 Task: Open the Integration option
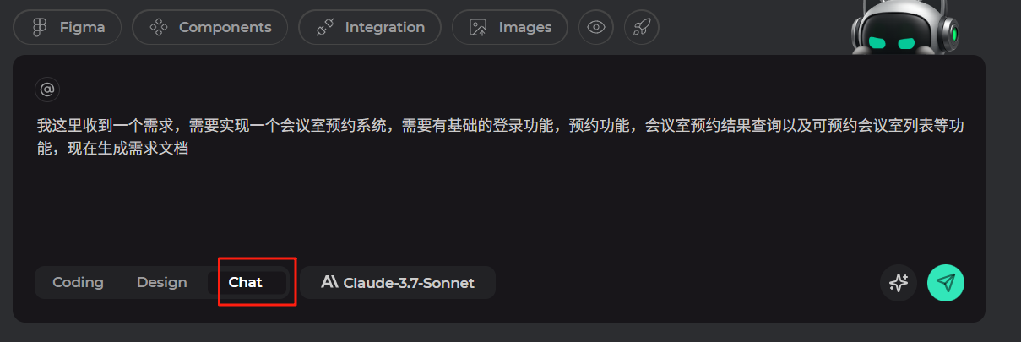[x=370, y=27]
